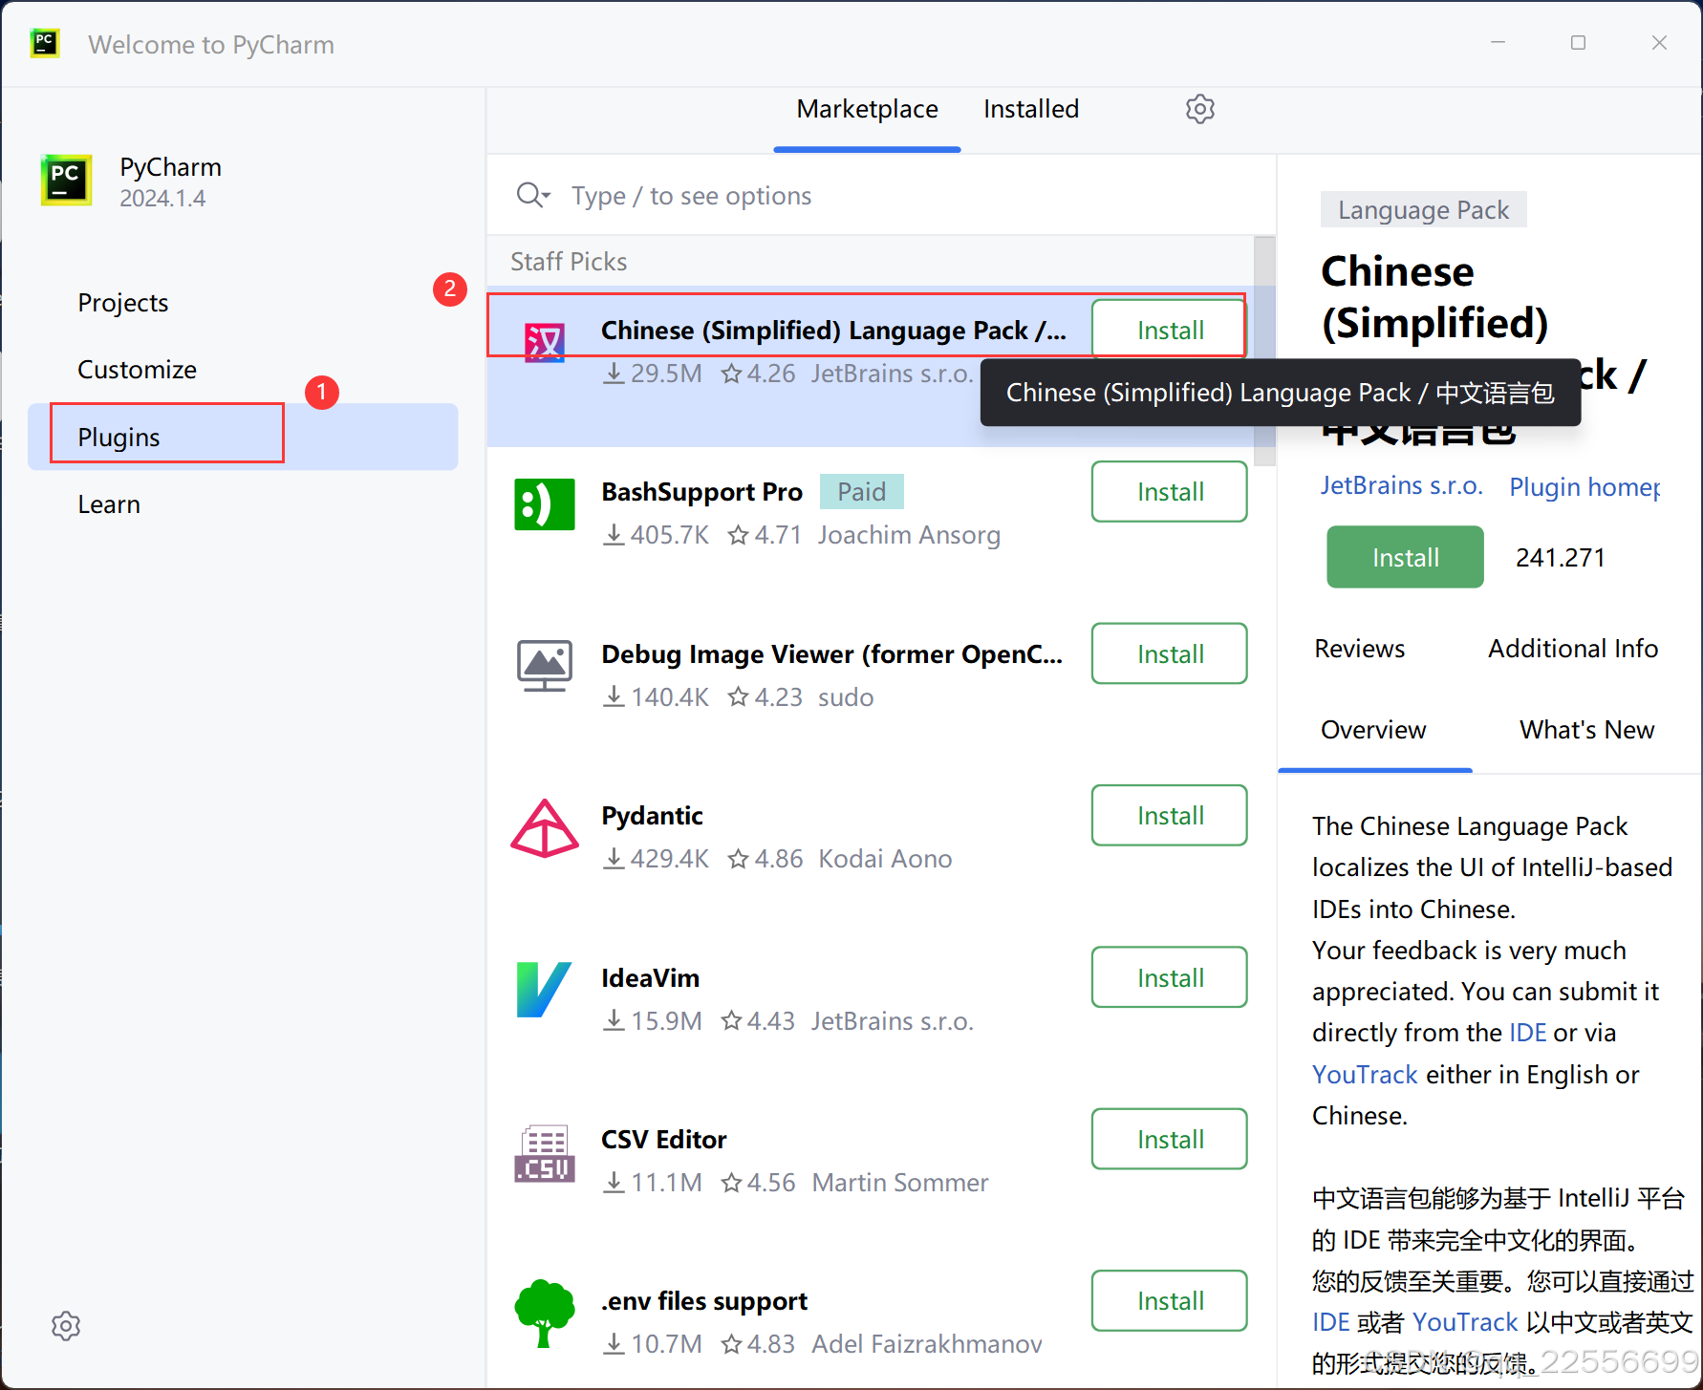Install the CSV Editor plugin
Screen dimensions: 1703x1390
[x=1169, y=1139]
